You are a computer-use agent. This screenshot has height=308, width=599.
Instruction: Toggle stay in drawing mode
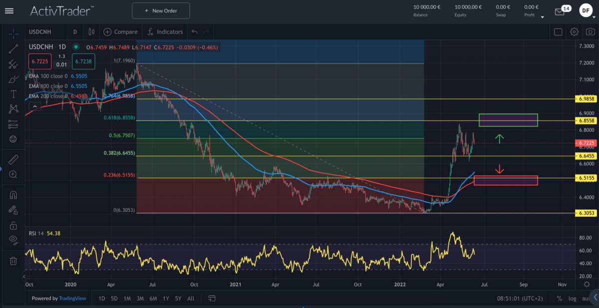point(13,210)
